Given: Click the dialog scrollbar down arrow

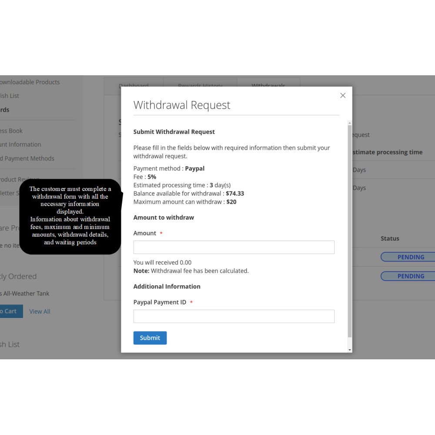Looking at the screenshot, I should tap(350, 350).
